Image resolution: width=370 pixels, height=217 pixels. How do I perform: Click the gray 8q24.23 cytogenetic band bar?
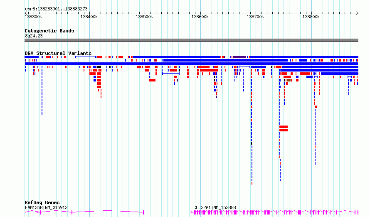point(191,40)
